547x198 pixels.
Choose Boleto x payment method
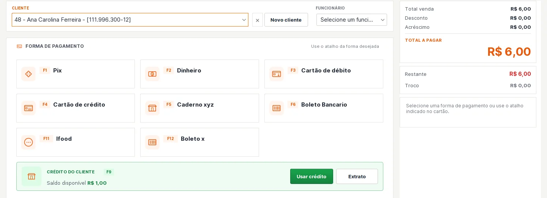tap(199, 142)
